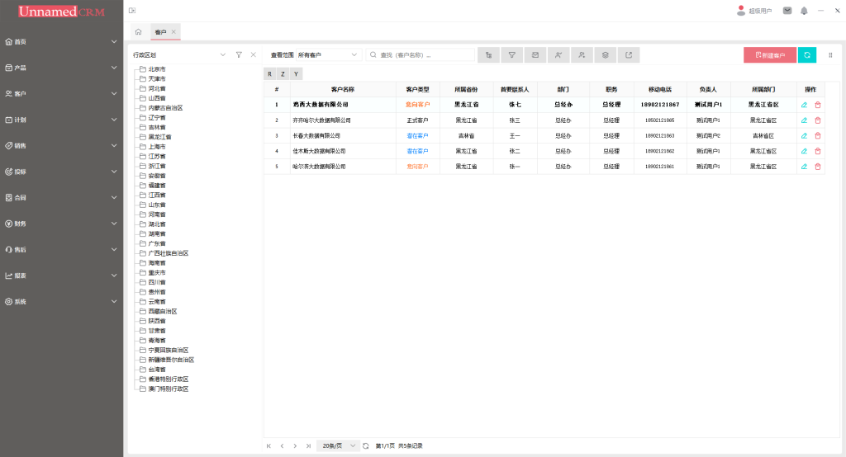The image size is (846, 457).
Task: Click the stacked layers icon in the toolbar
Action: click(605, 55)
